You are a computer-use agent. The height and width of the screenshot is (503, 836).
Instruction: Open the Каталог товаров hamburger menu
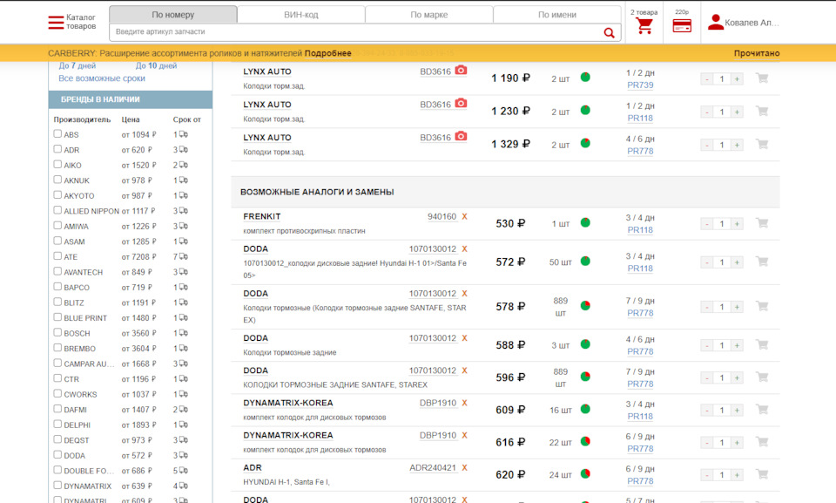[x=56, y=22]
